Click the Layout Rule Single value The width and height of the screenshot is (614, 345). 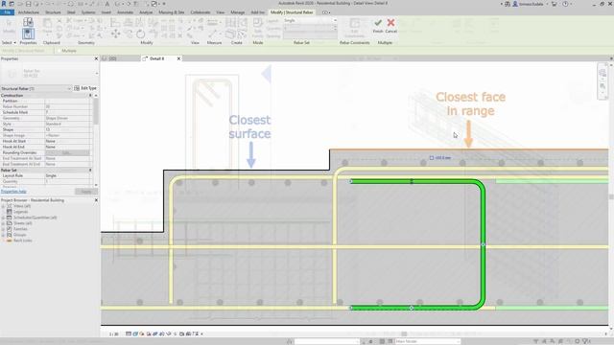point(67,175)
